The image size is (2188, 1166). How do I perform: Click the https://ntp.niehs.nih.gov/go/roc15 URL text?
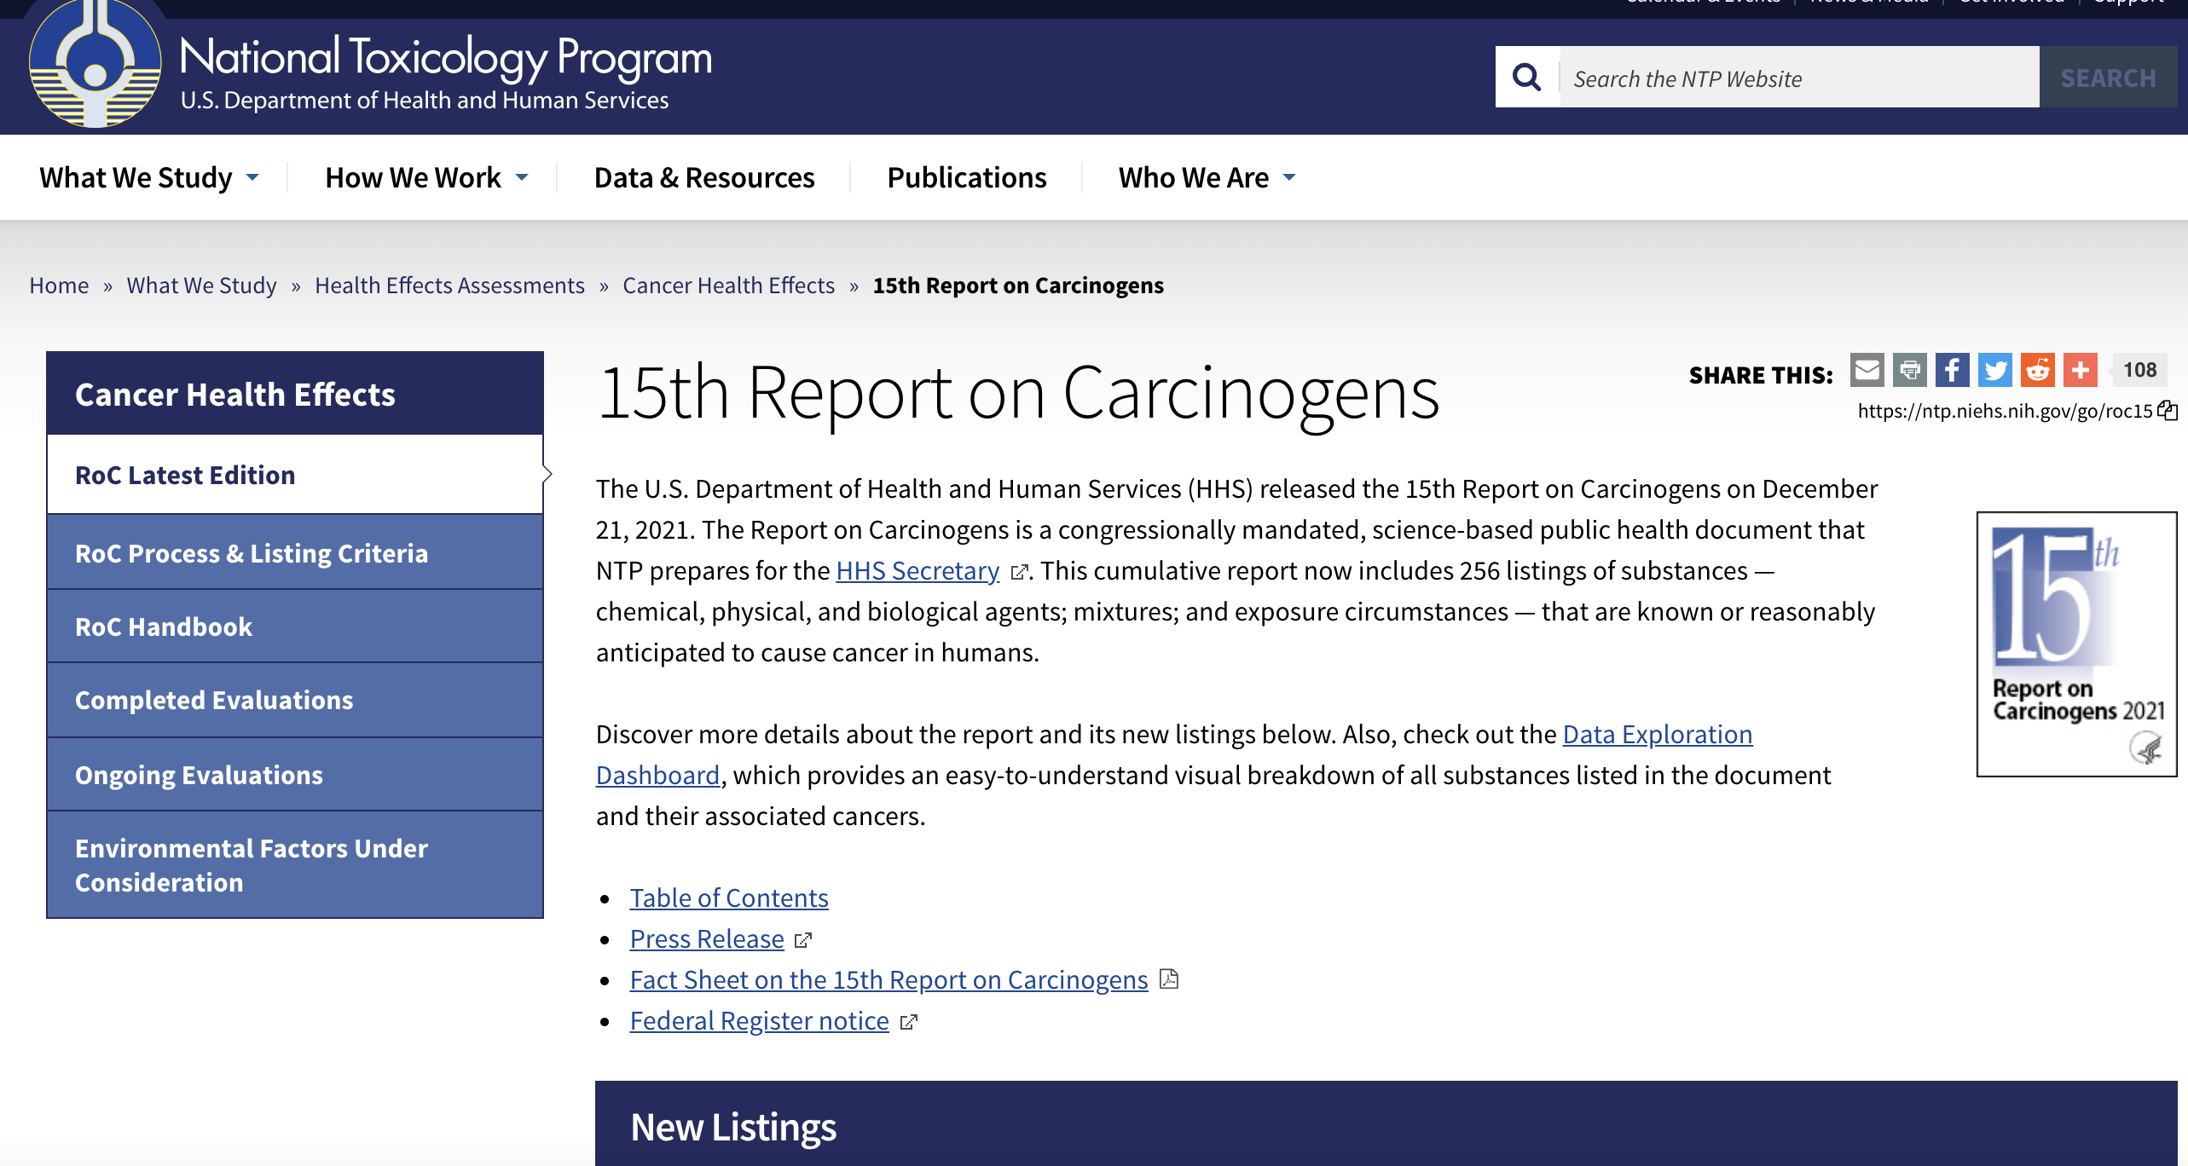point(2005,411)
